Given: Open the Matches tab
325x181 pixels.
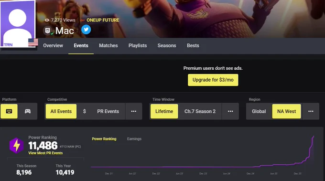Looking at the screenshot, I should (x=108, y=45).
